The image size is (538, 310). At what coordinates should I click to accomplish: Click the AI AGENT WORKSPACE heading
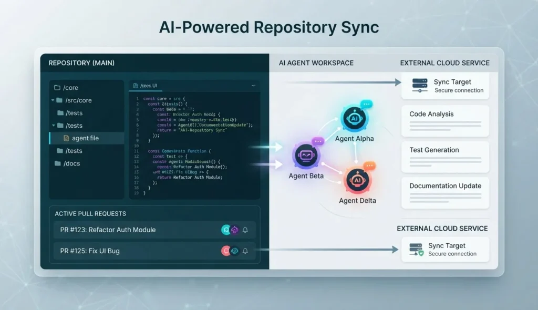[316, 63]
